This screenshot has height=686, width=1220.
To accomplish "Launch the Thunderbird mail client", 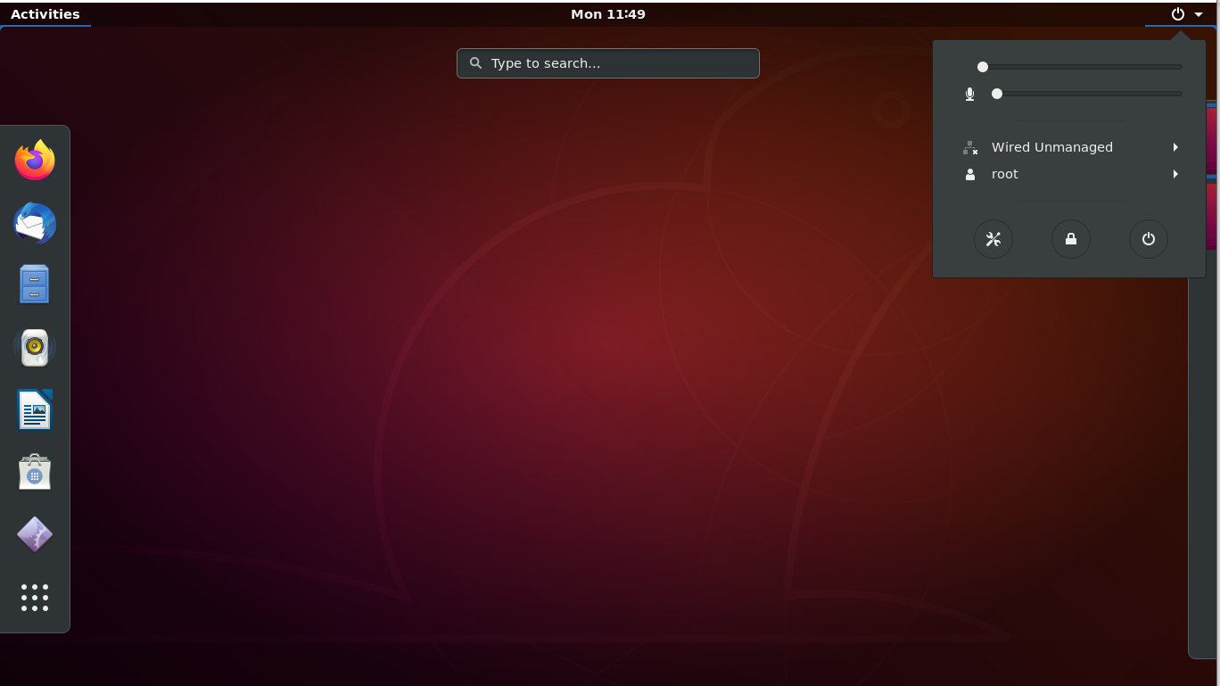I will (x=34, y=224).
